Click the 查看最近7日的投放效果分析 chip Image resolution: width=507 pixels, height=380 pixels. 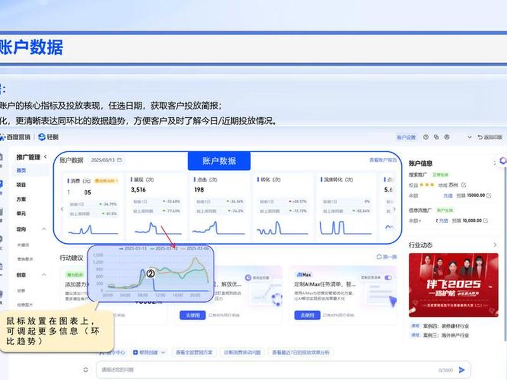coord(301,352)
